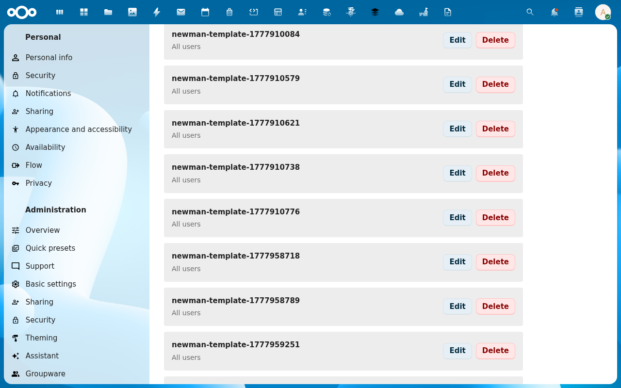Edit newman-template-1777910084
The image size is (621, 388).
458,40
